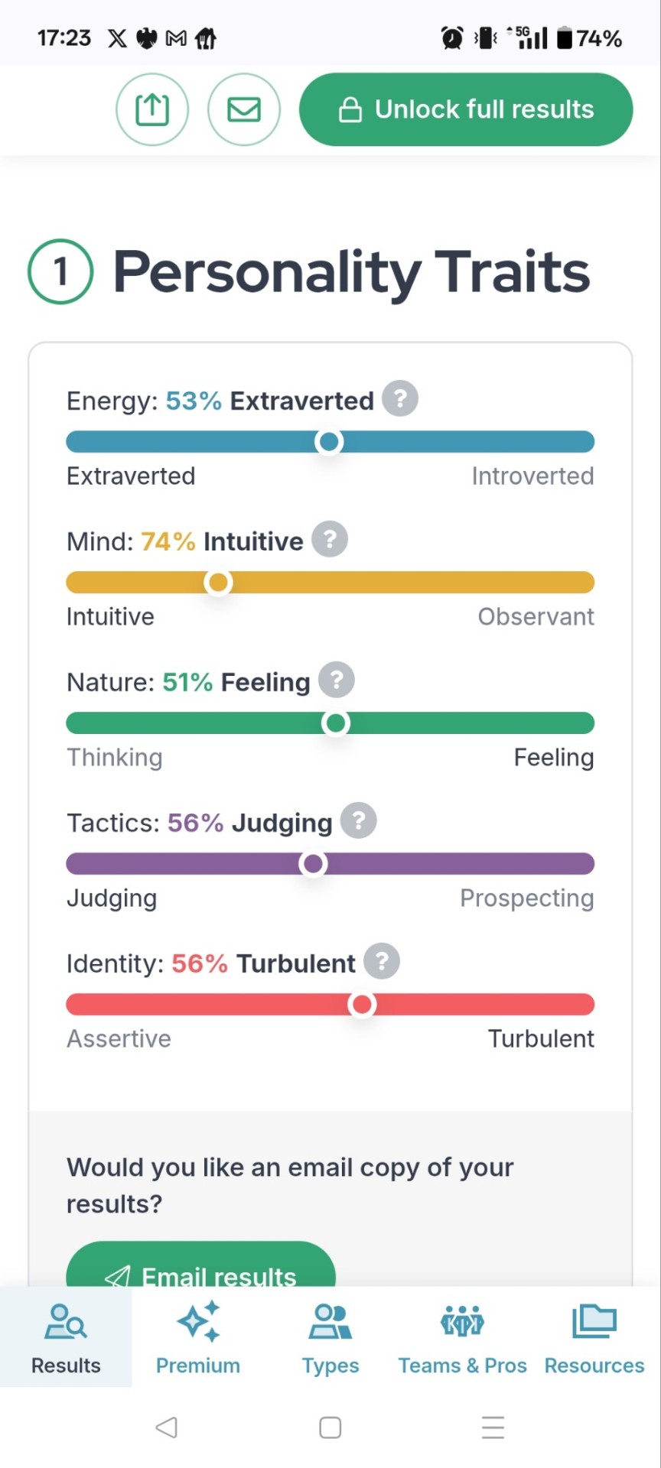
Task: Click the Mind Intuitive slider handle
Action: click(218, 582)
